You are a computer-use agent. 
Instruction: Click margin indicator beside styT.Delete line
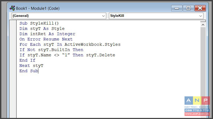[x=13, y=55]
